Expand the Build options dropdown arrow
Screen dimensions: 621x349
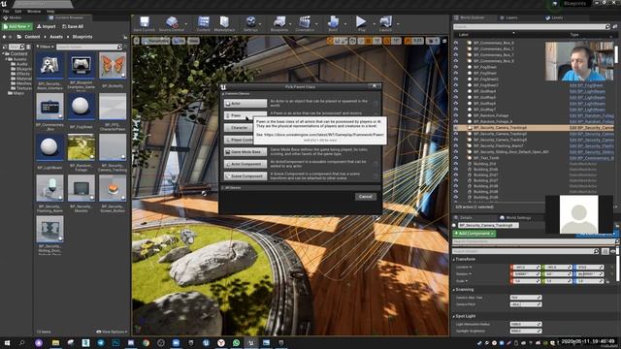pyautogui.click(x=345, y=23)
